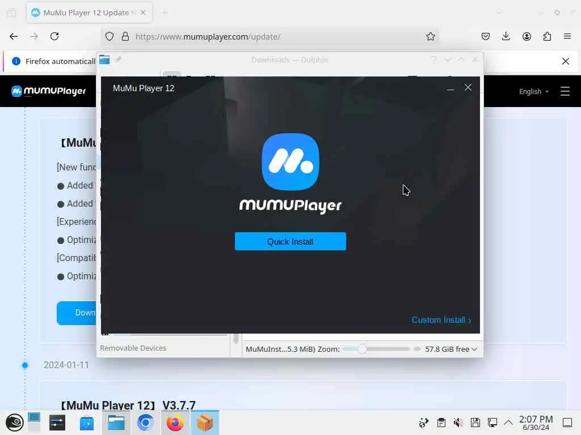This screenshot has height=435, width=581.
Task: Open the Dolphin titlebar help question icon
Action: (434, 59)
